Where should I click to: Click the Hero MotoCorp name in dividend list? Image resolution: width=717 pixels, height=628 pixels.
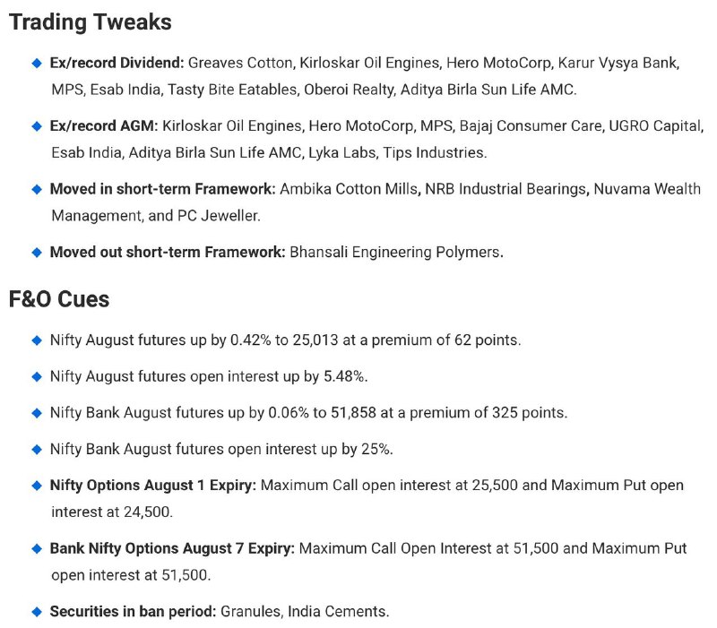[499, 63]
